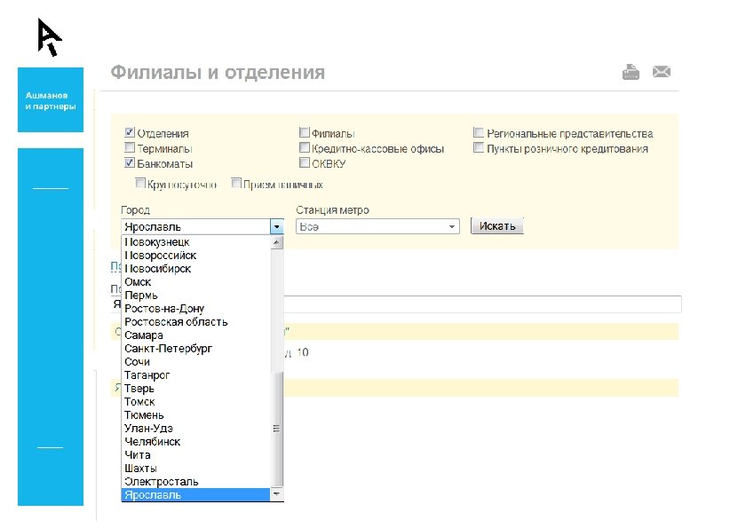Enable the Круглосуточно filter
Screen dimensions: 730x528
click(x=140, y=182)
